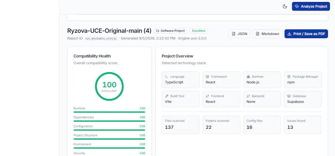The image size is (335, 156).
Task: Click the Files scanned count 137
Action: click(169, 127)
